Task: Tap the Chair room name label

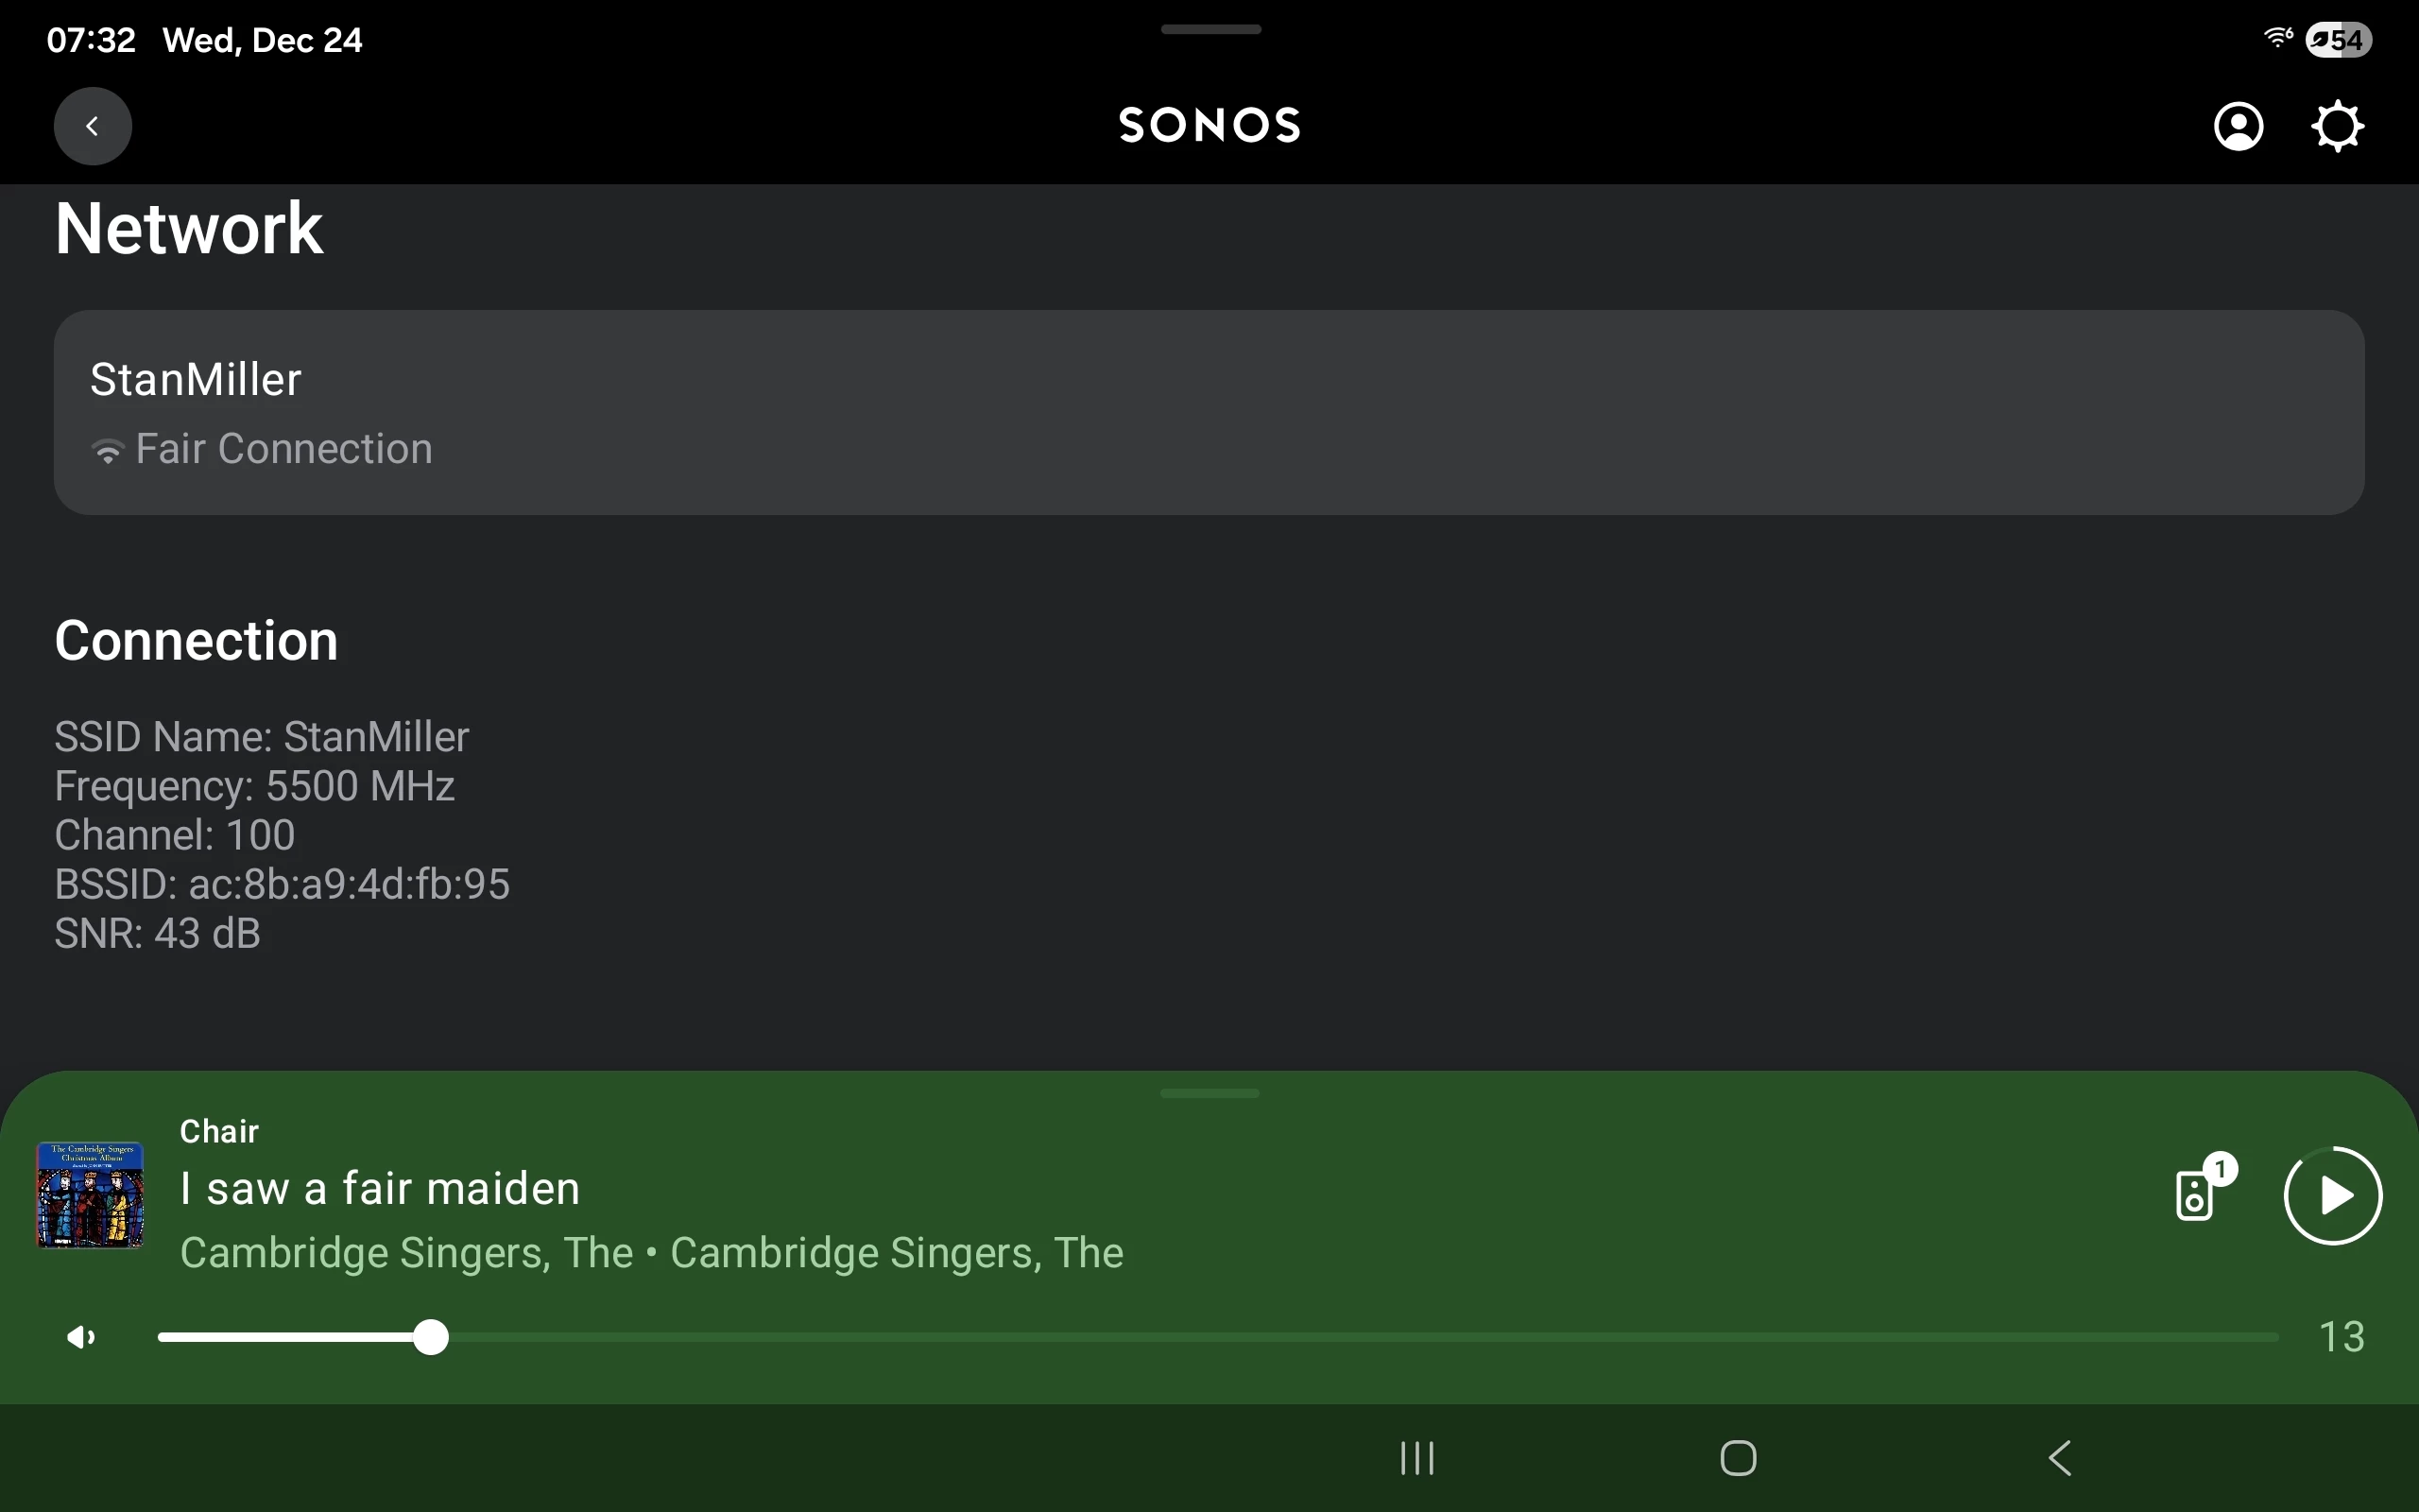Action: coord(219,1131)
